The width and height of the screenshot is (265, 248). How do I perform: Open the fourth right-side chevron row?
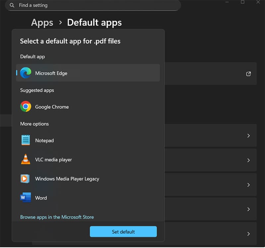pyautogui.click(x=248, y=209)
